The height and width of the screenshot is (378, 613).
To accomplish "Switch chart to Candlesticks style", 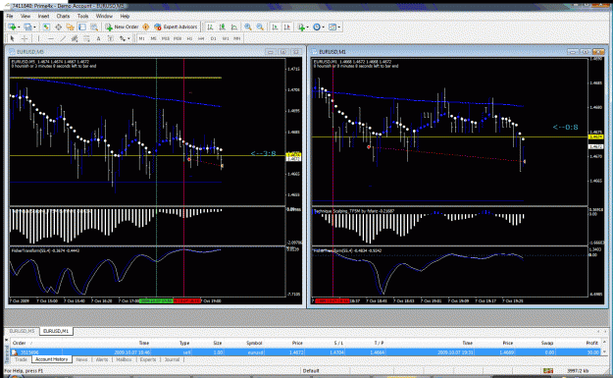I will click(222, 27).
